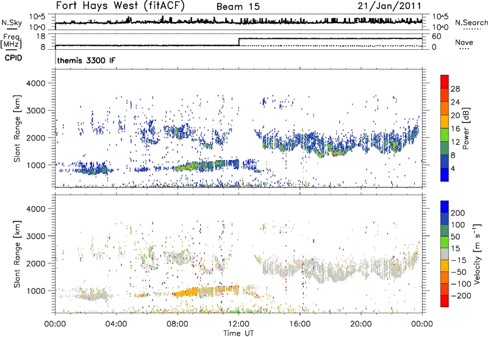Click the 'Freq. [MHz]' axis label
This screenshot has width=488, height=337.
click(11, 41)
